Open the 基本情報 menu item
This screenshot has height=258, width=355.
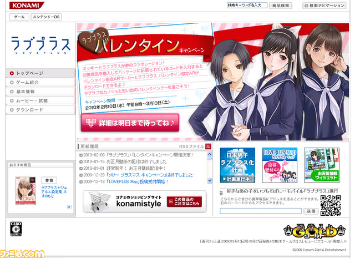[x=40, y=92]
